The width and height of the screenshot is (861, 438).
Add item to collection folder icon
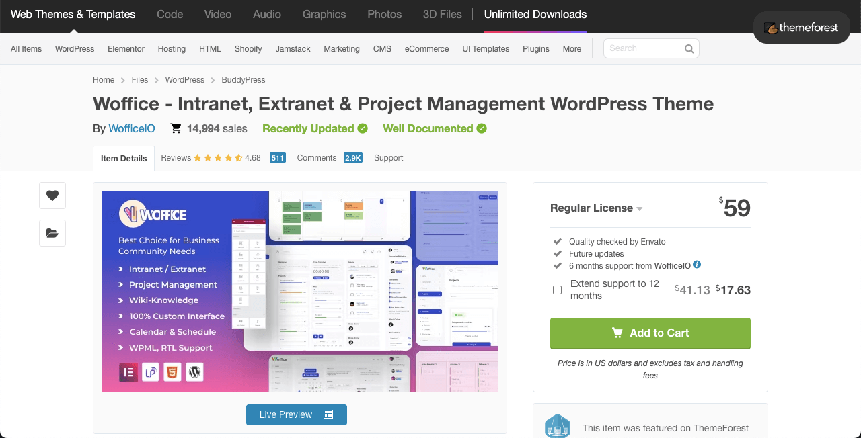(x=52, y=233)
